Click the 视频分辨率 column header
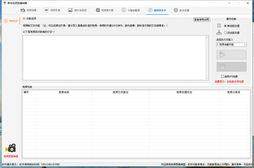Screen dimensions: 254x168 [x=234, y=92]
